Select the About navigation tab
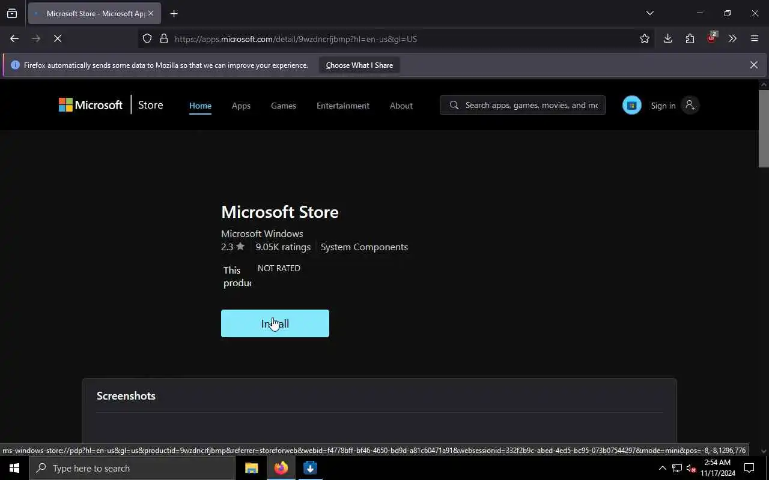 (x=401, y=106)
